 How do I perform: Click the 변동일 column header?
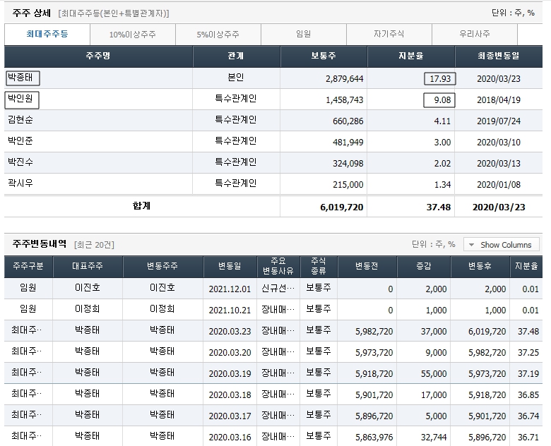pyautogui.click(x=230, y=267)
